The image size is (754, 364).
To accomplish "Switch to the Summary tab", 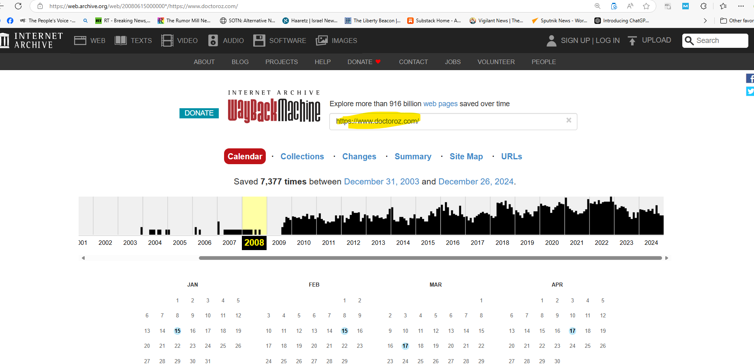I will [x=413, y=156].
